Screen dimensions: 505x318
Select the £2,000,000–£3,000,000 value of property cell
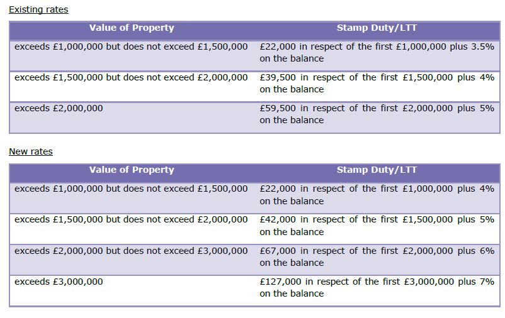click(131, 251)
